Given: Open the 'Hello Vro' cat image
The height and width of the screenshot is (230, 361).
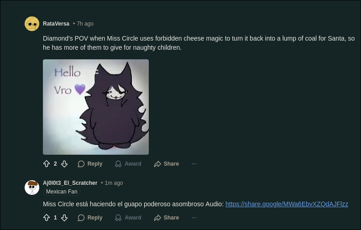Looking at the screenshot, I should tap(96, 107).
